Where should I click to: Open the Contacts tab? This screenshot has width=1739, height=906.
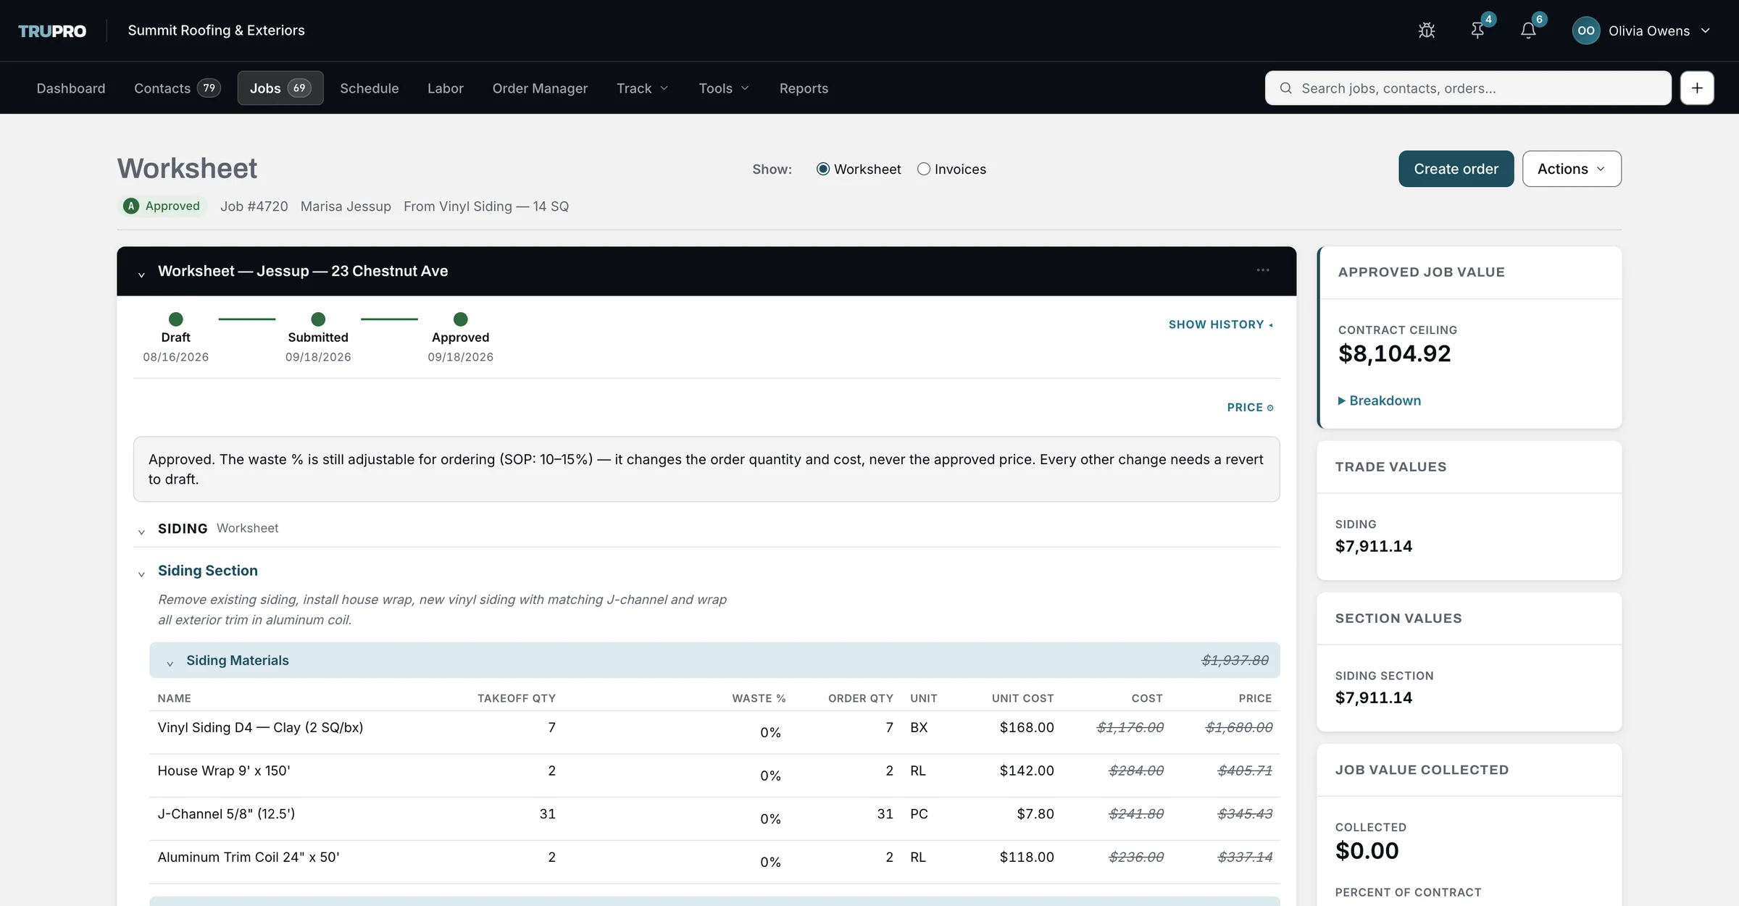[x=177, y=88]
